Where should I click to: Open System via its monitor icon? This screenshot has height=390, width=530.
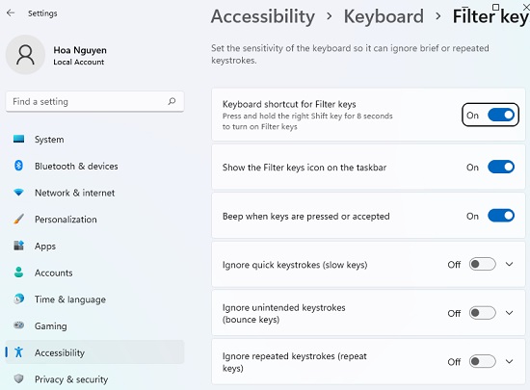(18, 139)
